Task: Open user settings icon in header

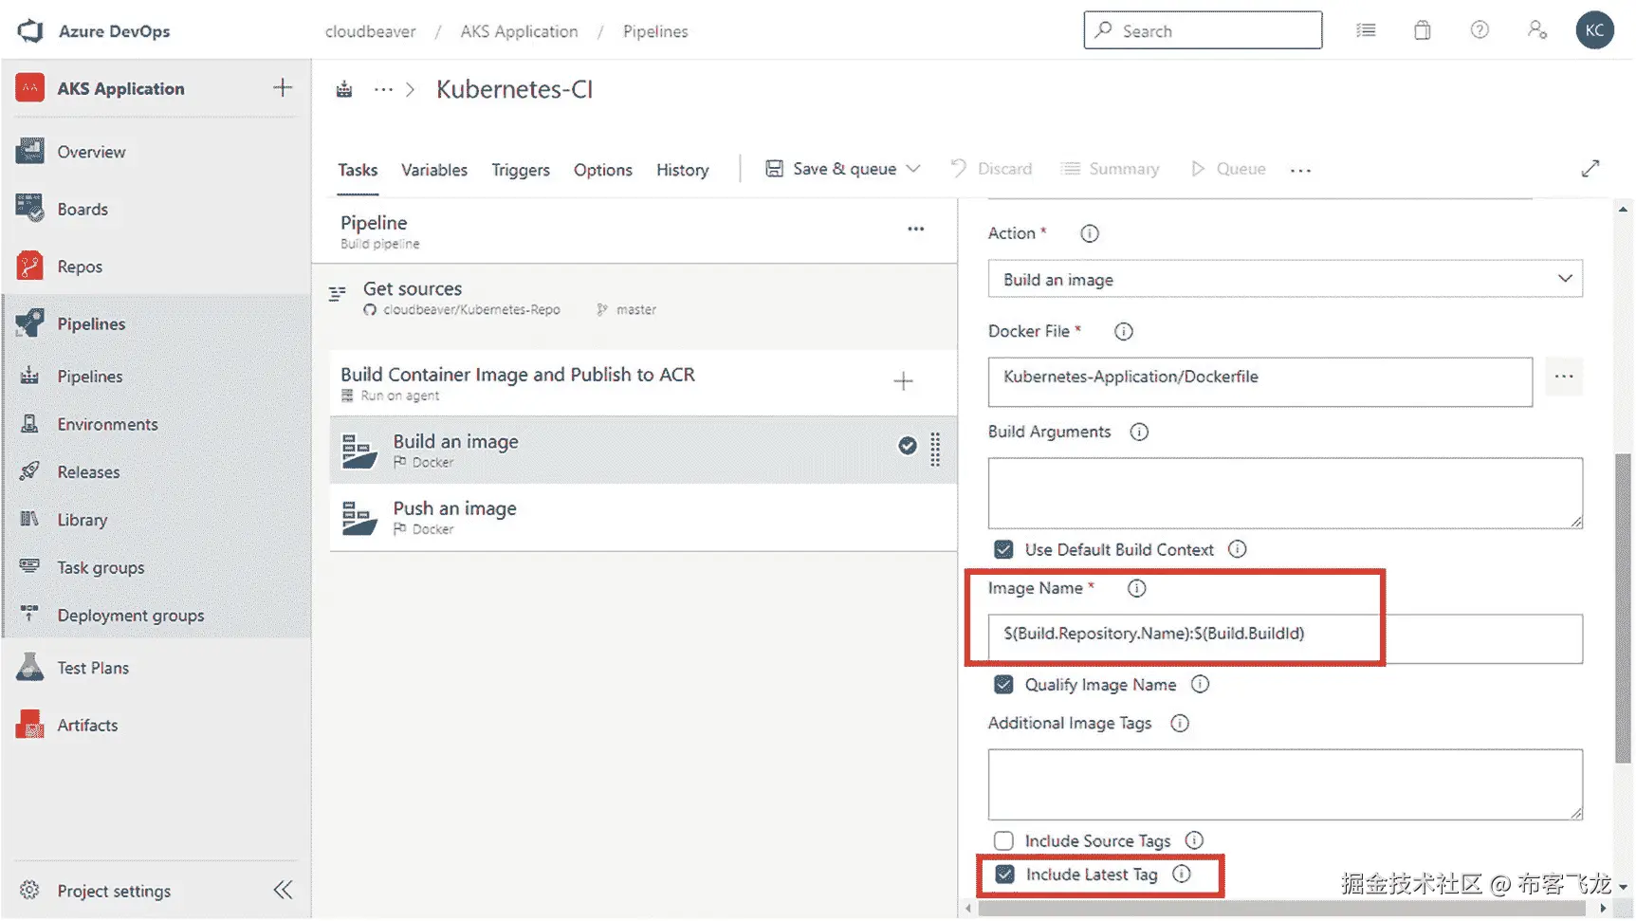Action: (1536, 30)
